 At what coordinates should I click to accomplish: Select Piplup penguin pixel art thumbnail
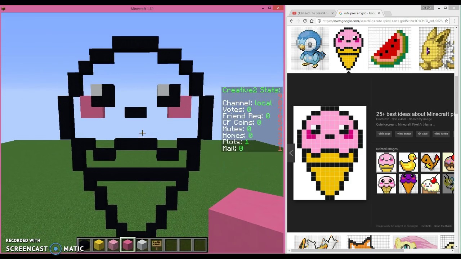coord(310,49)
